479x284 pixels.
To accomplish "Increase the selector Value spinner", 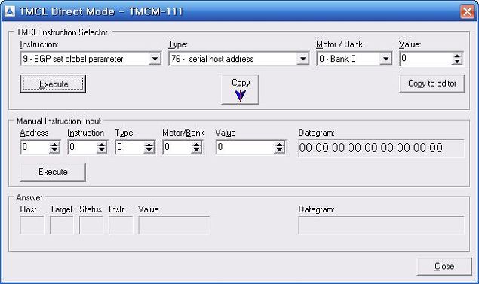I will coord(457,56).
